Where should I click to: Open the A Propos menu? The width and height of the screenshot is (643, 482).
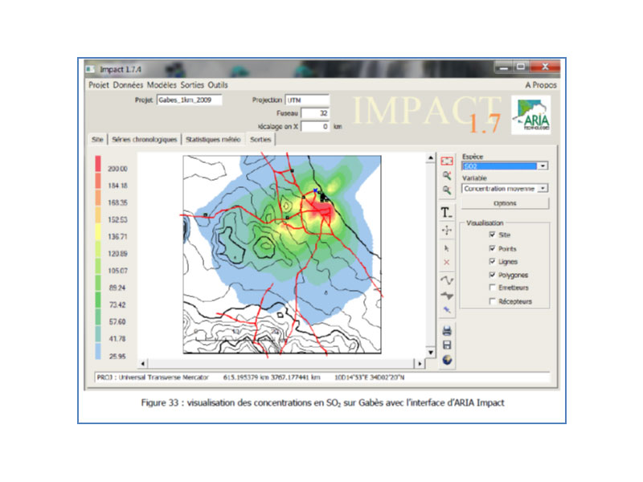[x=541, y=85]
